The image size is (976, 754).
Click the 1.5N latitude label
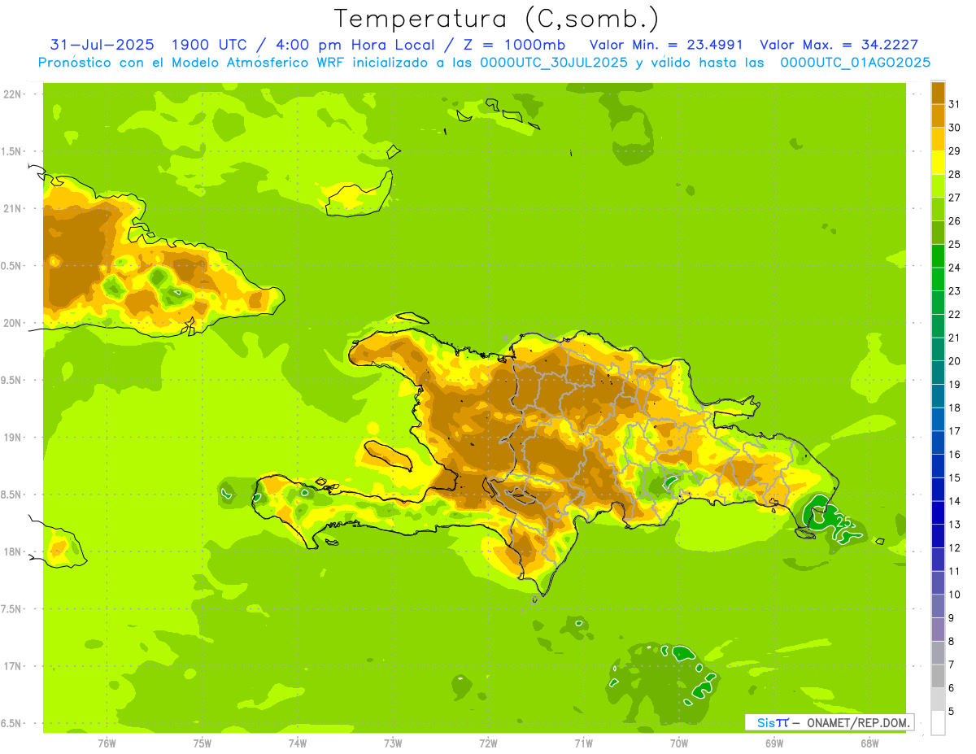13,151
